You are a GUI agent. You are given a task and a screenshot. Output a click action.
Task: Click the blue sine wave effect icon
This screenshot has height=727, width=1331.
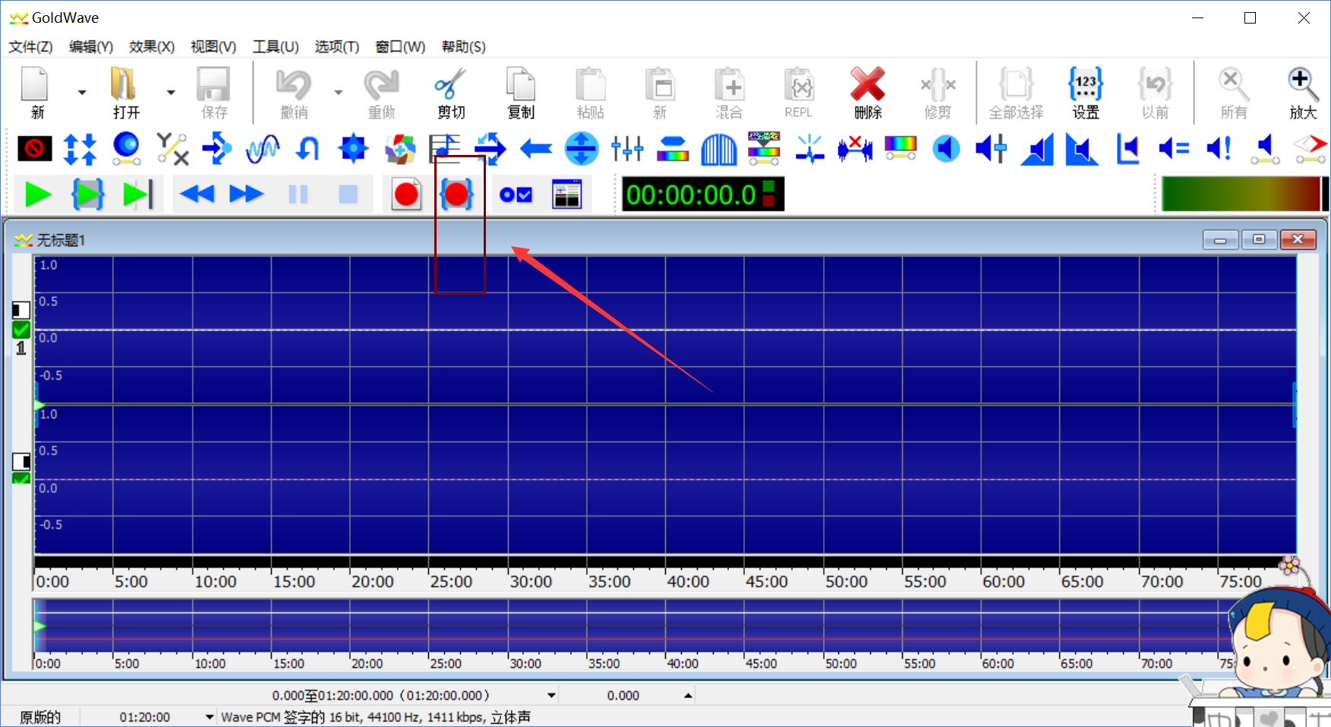[x=262, y=149]
